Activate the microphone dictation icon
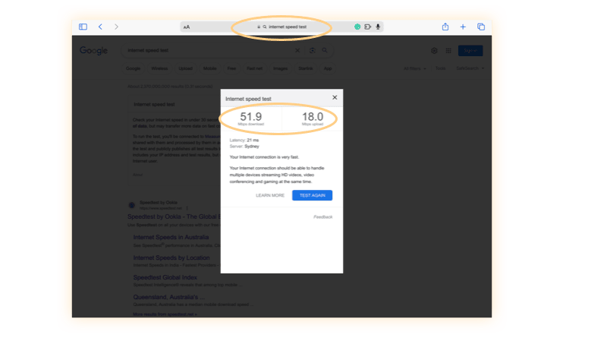 (378, 27)
